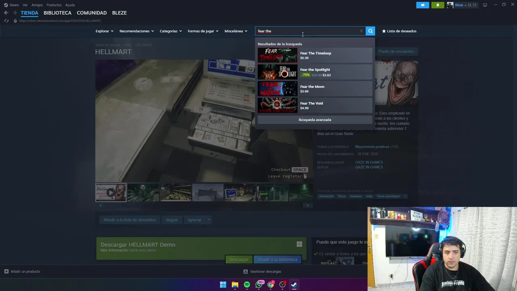Viewport: 517px width, 291px height.
Task: Select Fear the Moon result
Action: 315,89
